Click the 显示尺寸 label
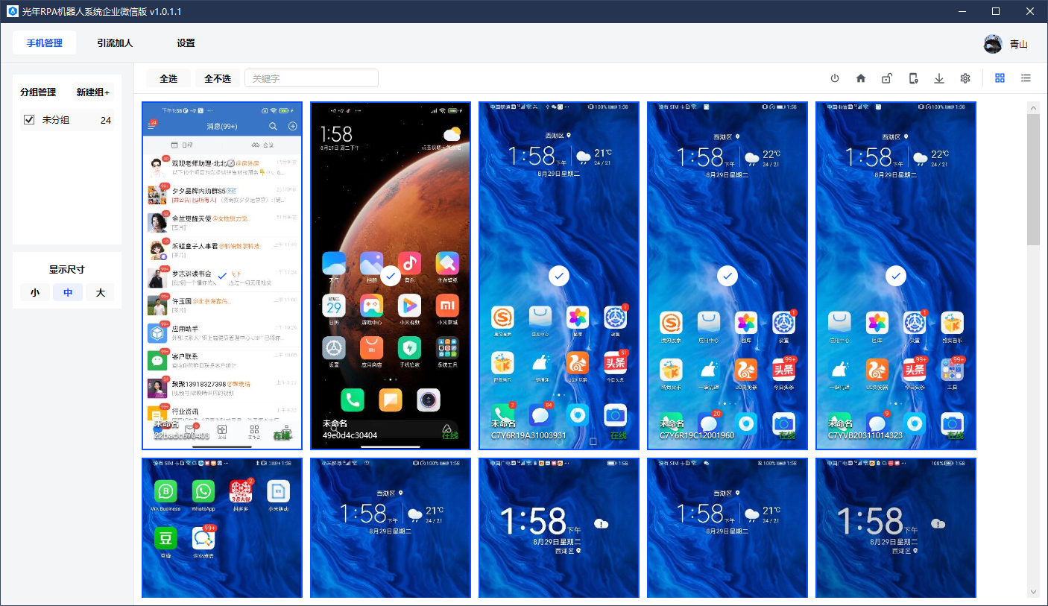1048x606 pixels. tap(67, 270)
